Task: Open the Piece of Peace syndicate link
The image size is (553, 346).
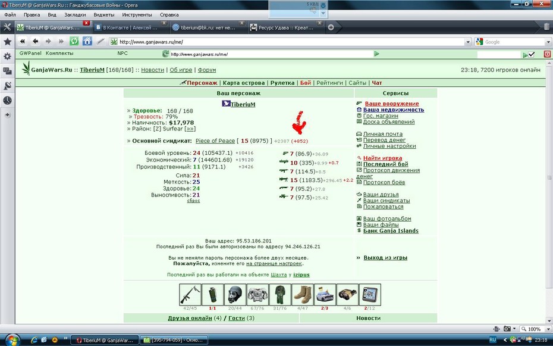Action: pos(215,141)
